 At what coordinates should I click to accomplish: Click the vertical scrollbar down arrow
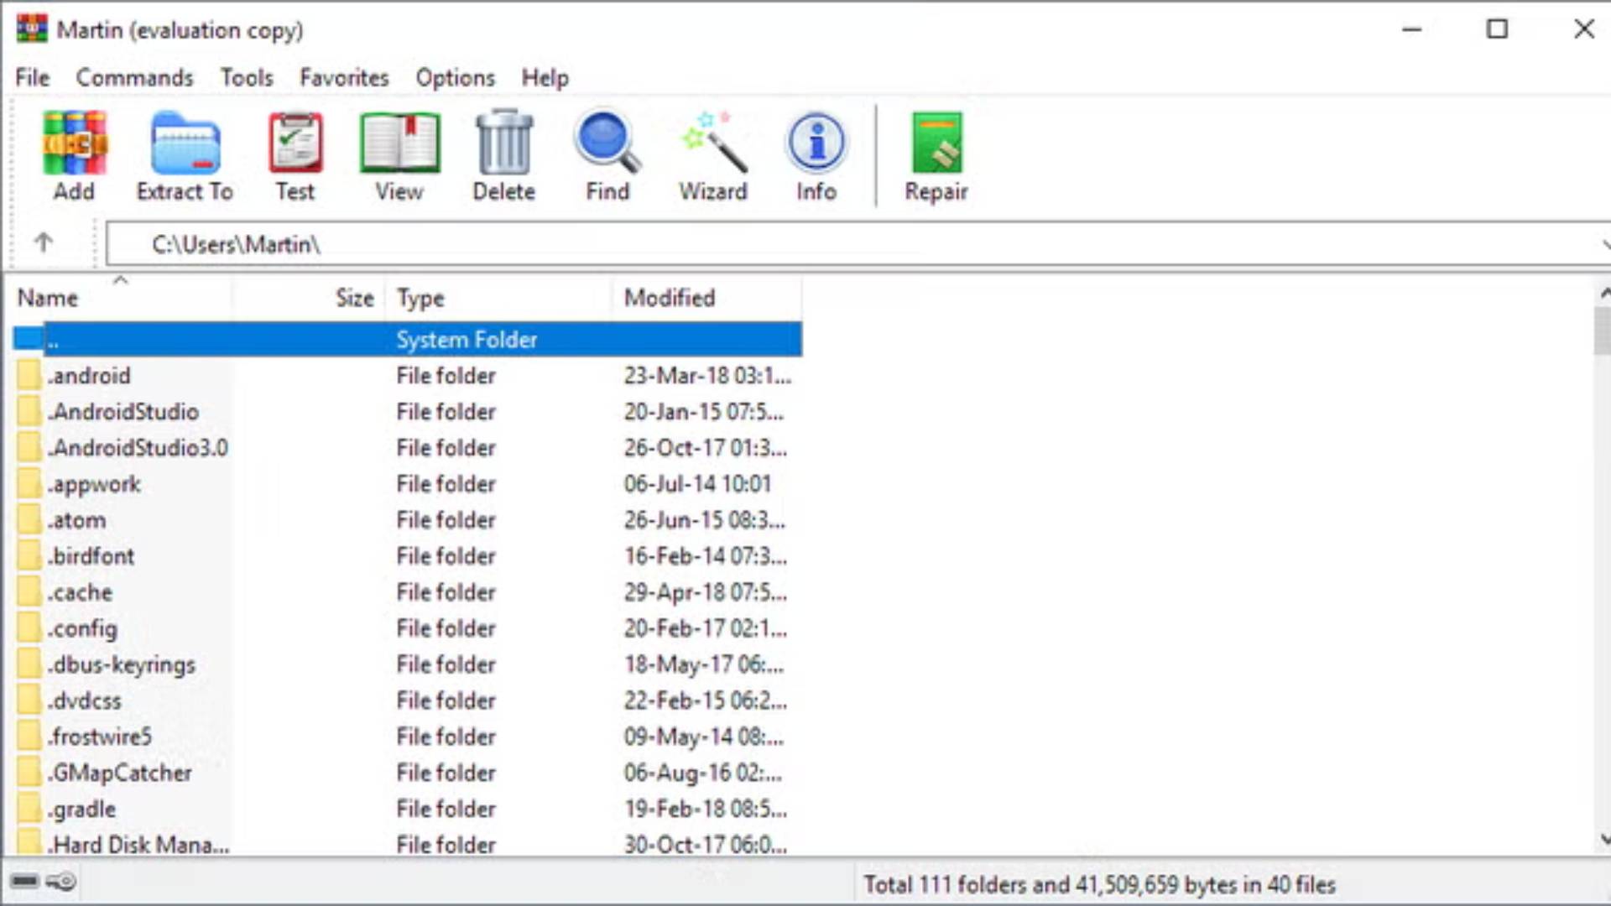click(1604, 838)
